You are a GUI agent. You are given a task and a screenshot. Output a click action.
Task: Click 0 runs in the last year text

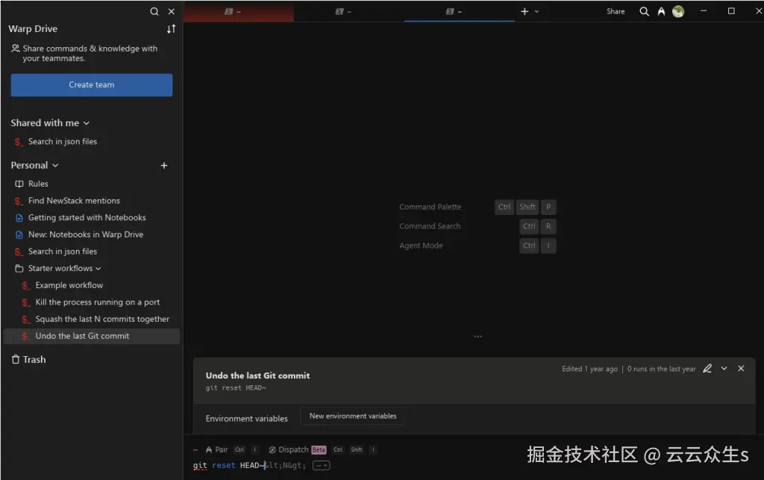point(661,369)
